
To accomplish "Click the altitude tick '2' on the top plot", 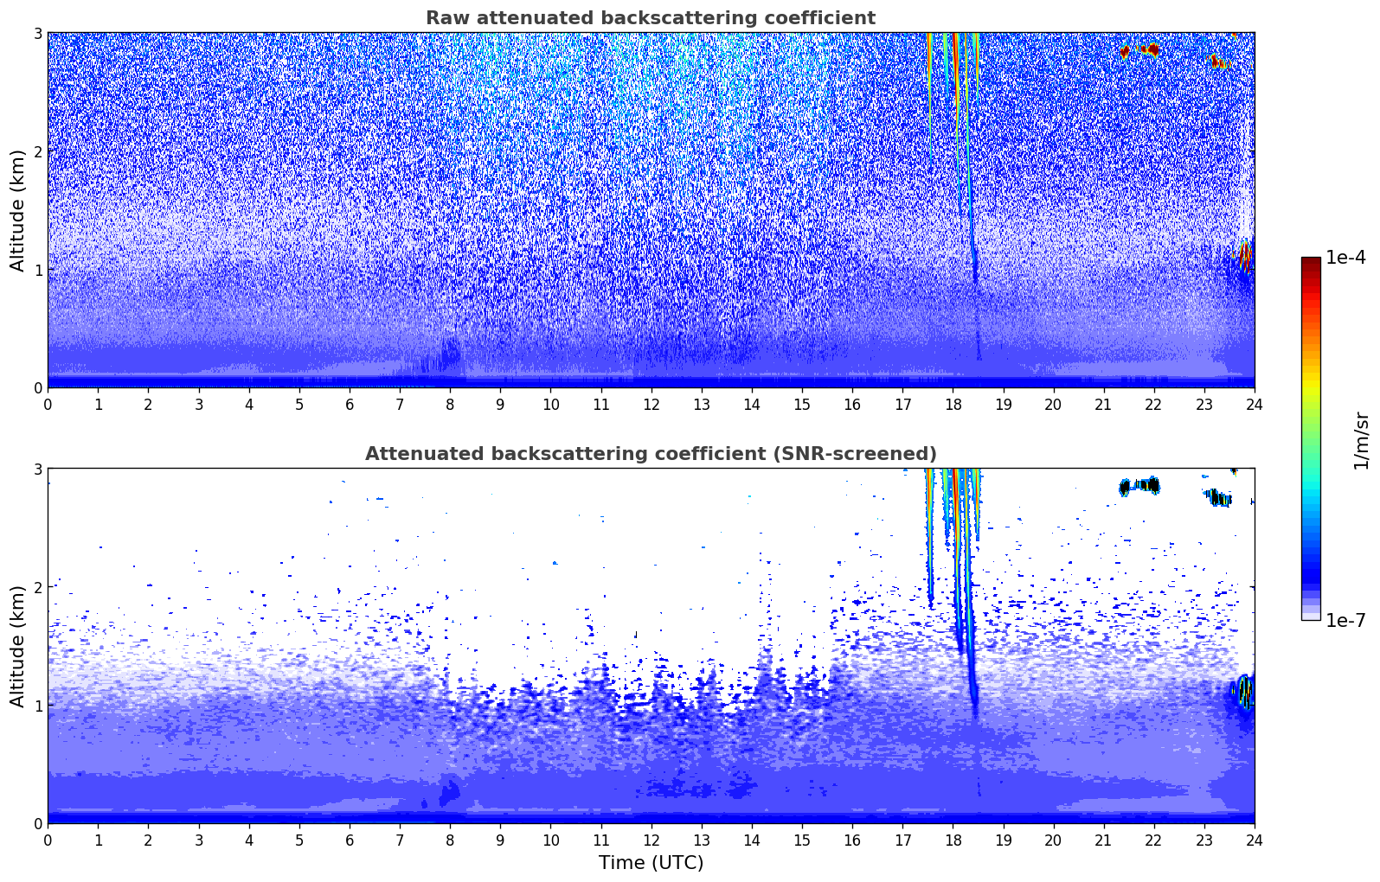I will (38, 151).
